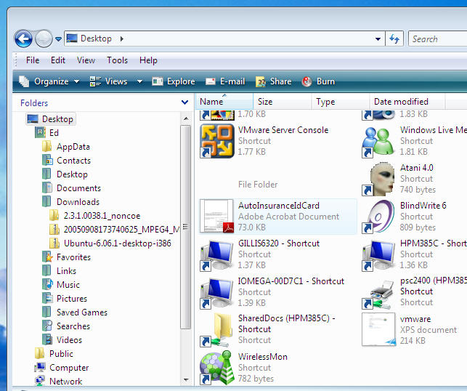Click the Share toolbar button
467x391 pixels.
click(273, 81)
